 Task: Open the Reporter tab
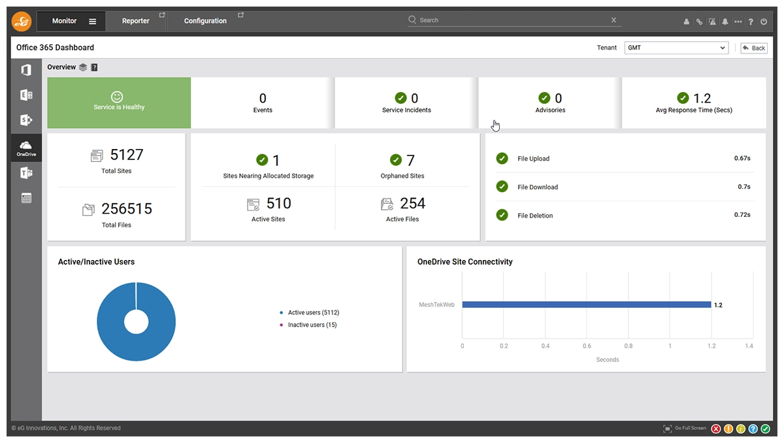click(136, 21)
